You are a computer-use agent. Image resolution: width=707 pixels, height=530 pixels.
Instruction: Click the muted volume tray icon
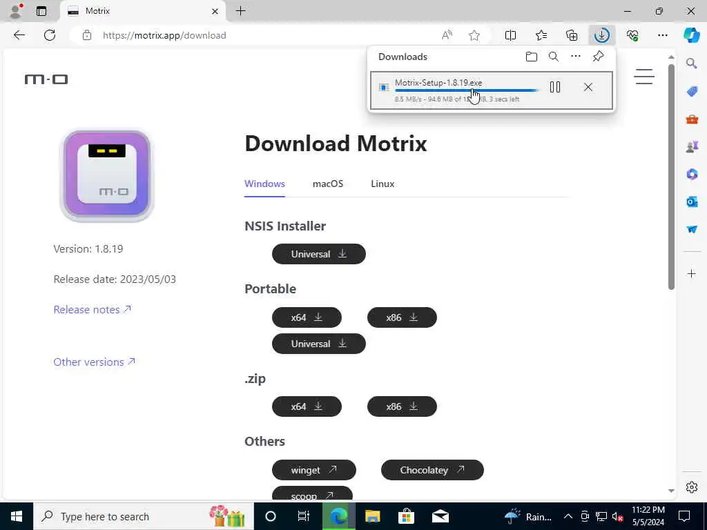[x=618, y=516]
